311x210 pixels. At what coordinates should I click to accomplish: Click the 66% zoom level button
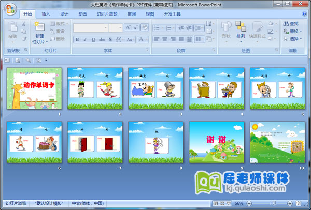(x=239, y=204)
